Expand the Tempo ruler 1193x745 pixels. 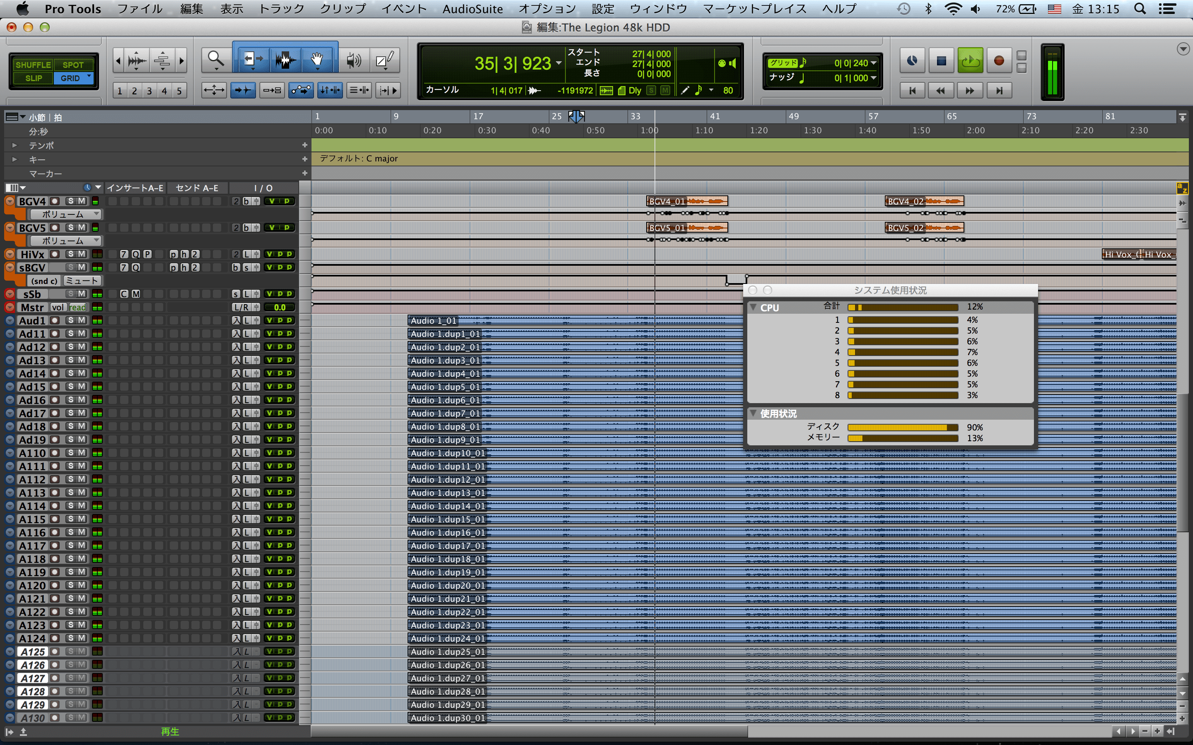click(14, 145)
